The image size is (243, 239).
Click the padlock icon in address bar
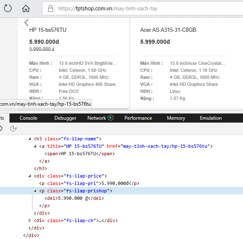[51, 8]
